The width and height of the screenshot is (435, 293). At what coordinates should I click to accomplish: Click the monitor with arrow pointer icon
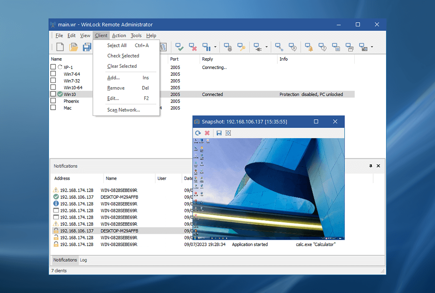pyautogui.click(x=279, y=47)
